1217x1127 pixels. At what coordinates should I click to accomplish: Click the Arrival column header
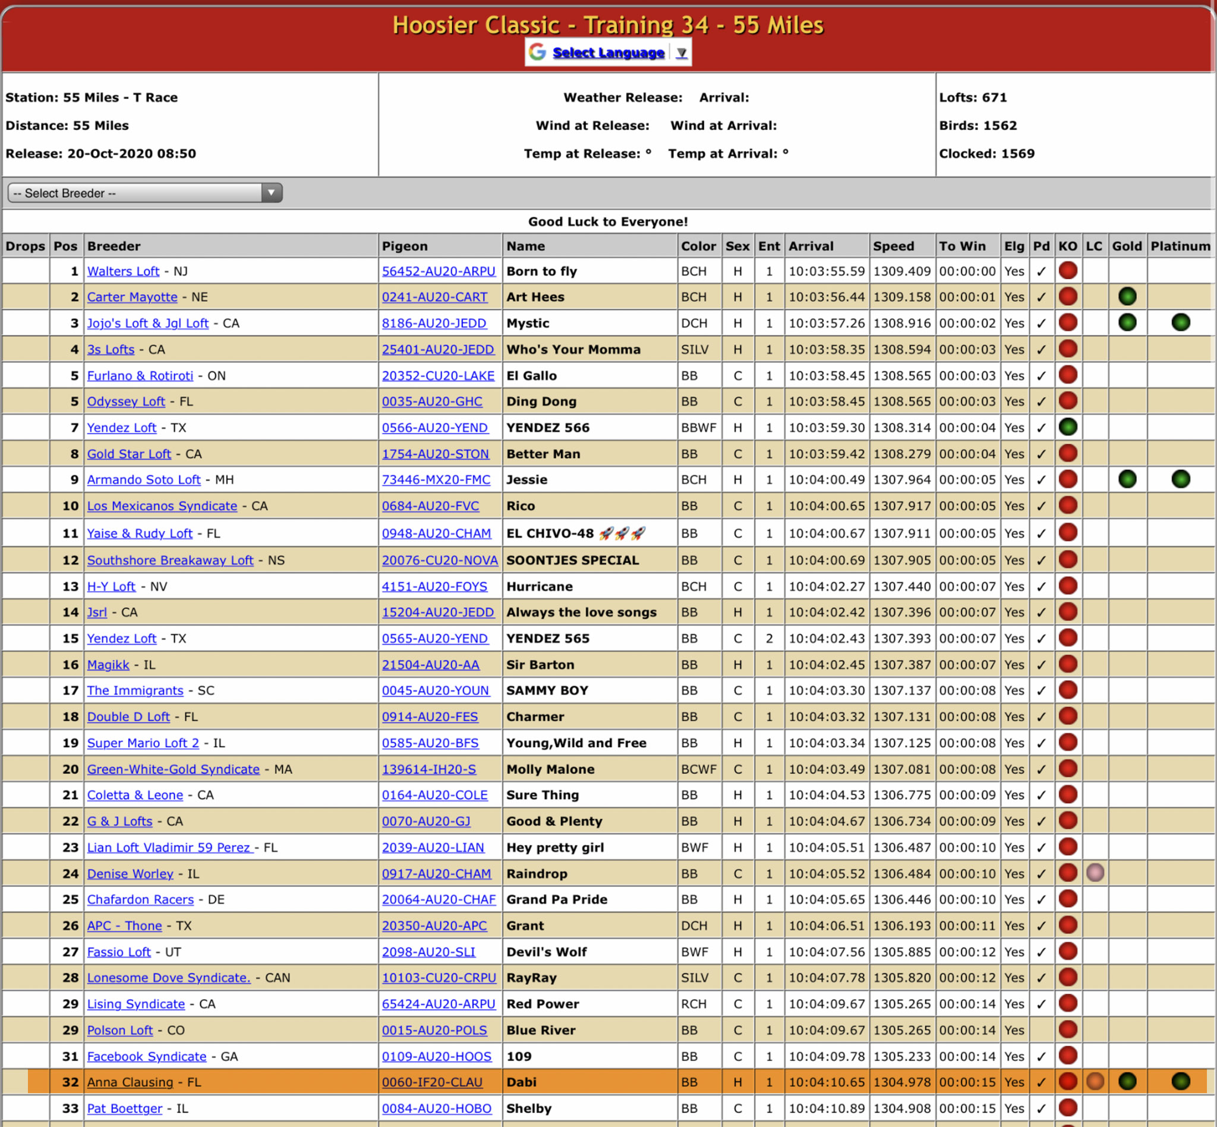[827, 246]
